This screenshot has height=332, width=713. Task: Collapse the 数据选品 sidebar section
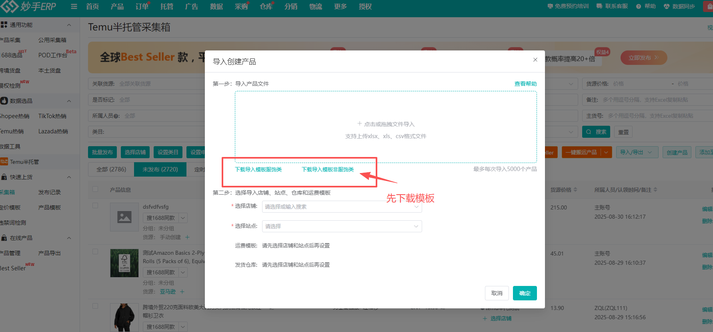(x=69, y=101)
